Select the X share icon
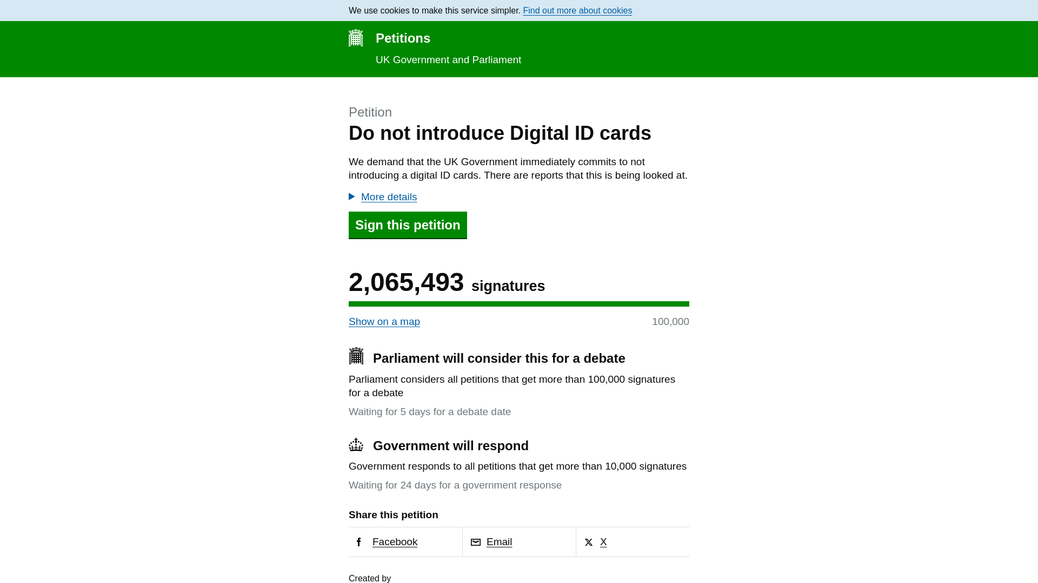Screen dimensions: 1038x583 tap(589, 542)
